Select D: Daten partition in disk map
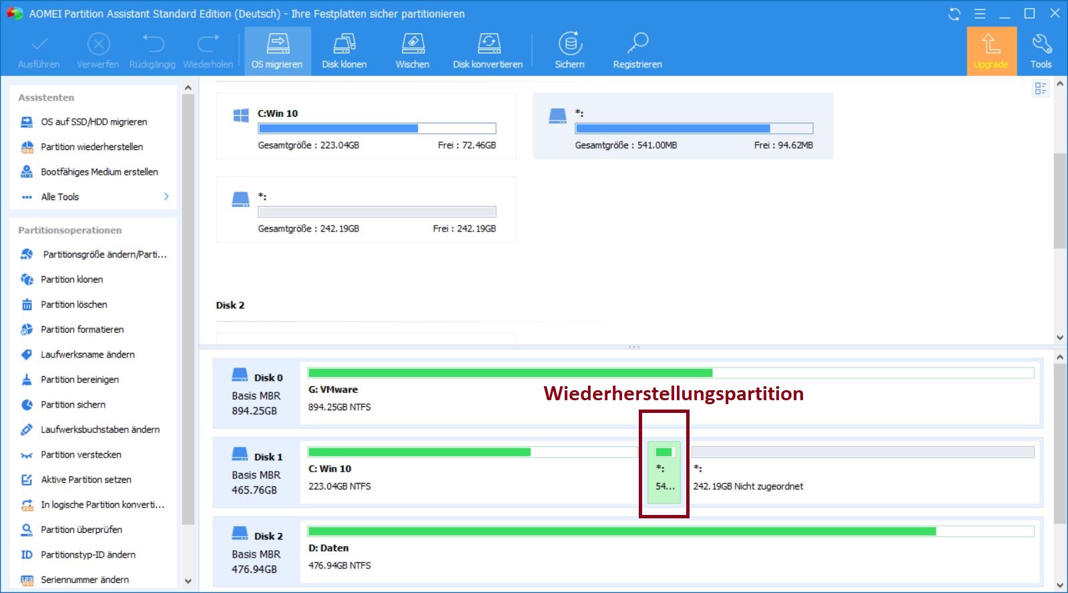 click(x=671, y=552)
